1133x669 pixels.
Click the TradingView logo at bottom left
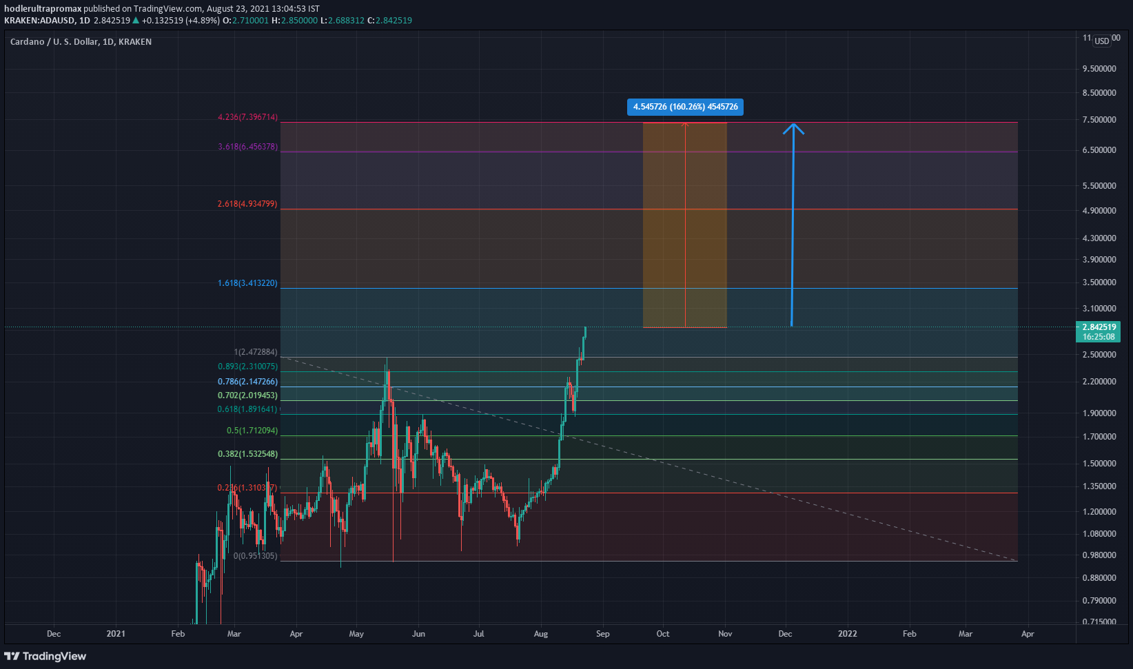pyautogui.click(x=45, y=656)
